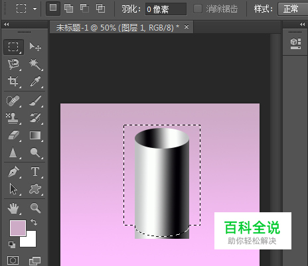Viewport: 308px width, 266px height.
Task: Open the foreground color swatch
Action: [18, 228]
